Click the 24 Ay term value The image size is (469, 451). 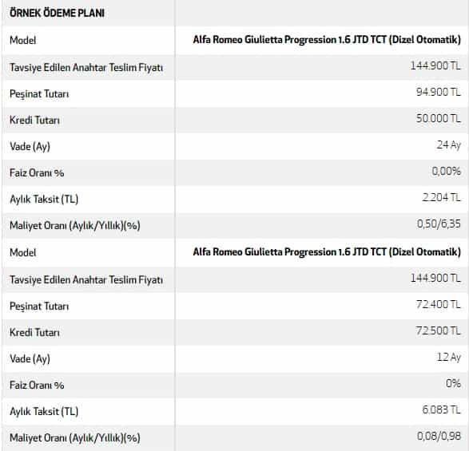tap(449, 145)
